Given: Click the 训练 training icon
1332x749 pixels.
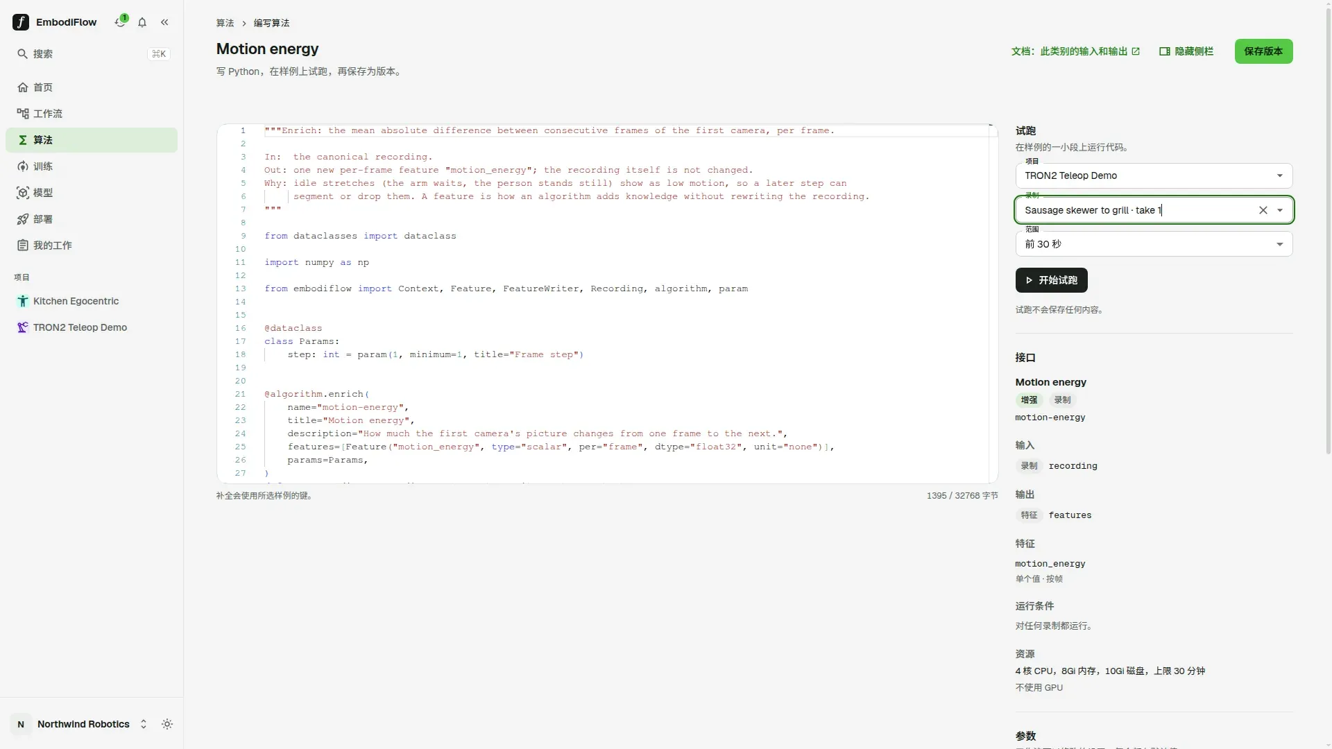Looking at the screenshot, I should [23, 166].
